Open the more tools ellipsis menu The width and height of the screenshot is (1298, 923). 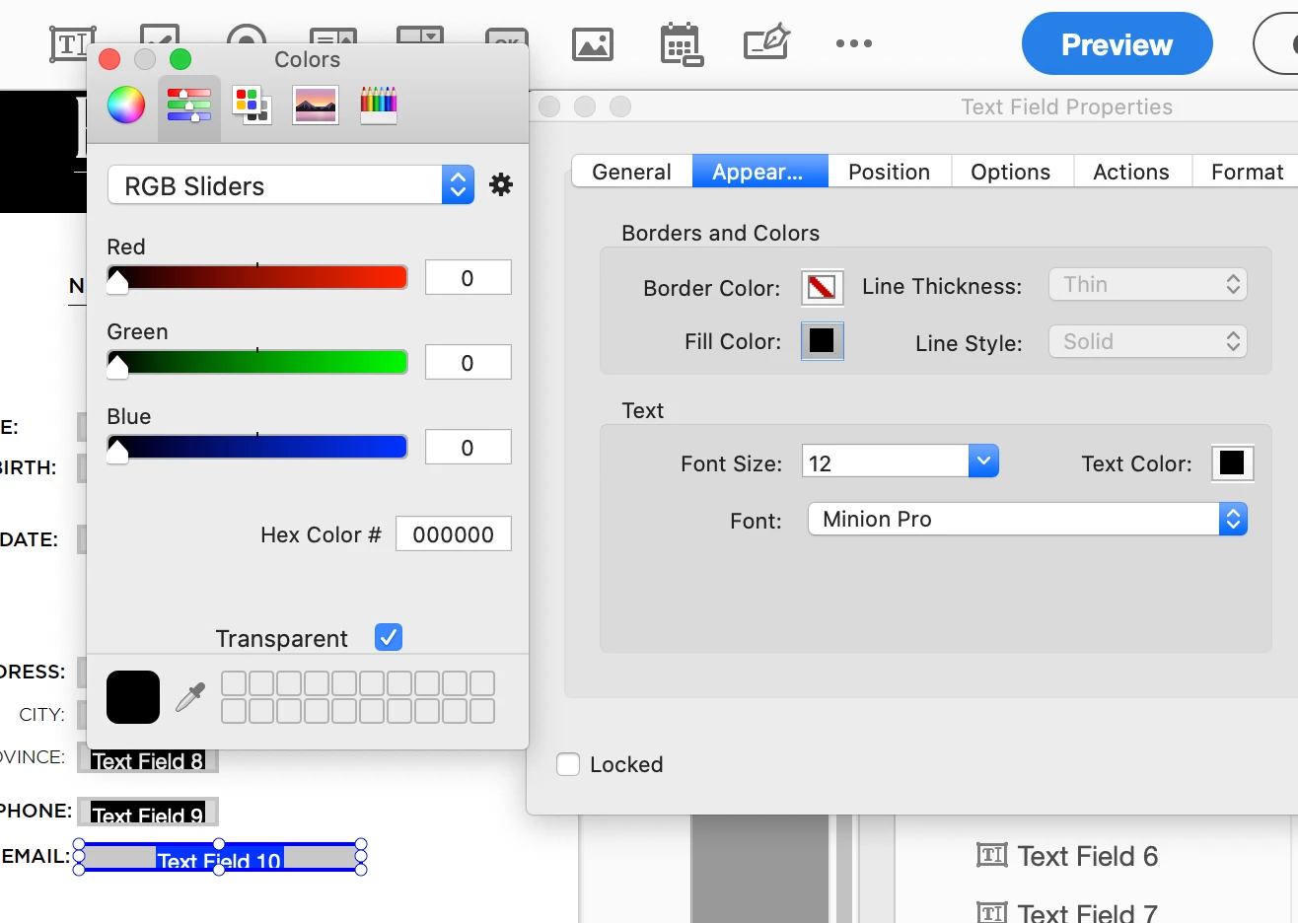(x=854, y=43)
